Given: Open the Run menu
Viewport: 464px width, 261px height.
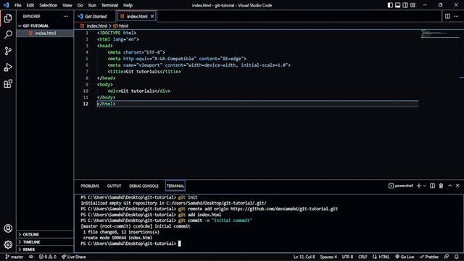Looking at the screenshot, I should pos(92,5).
